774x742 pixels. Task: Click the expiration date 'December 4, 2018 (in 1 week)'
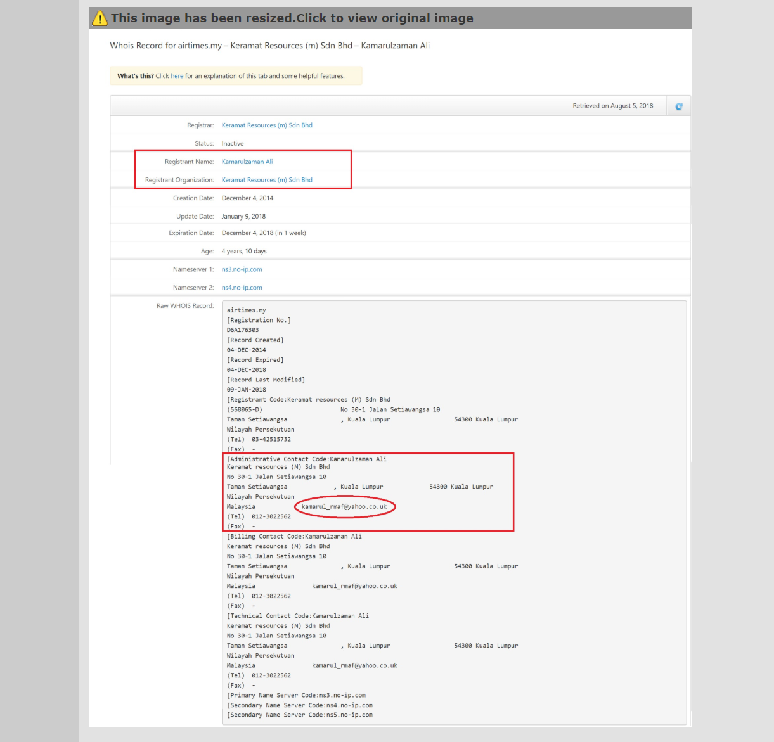[264, 233]
